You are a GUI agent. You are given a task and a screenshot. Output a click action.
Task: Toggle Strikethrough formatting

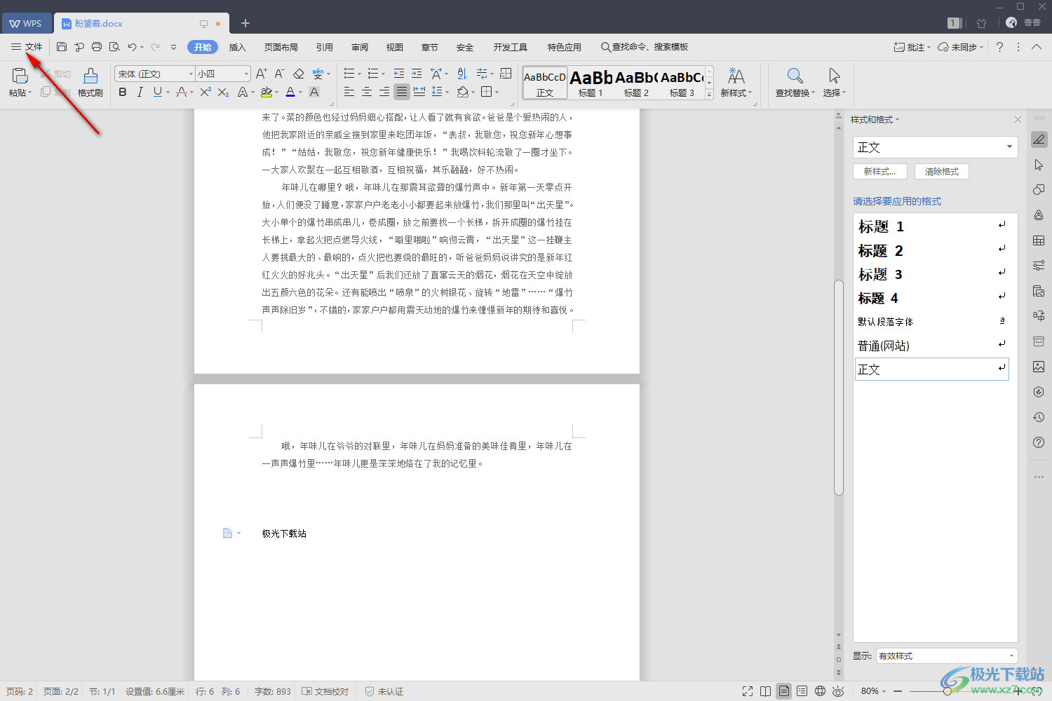click(182, 92)
